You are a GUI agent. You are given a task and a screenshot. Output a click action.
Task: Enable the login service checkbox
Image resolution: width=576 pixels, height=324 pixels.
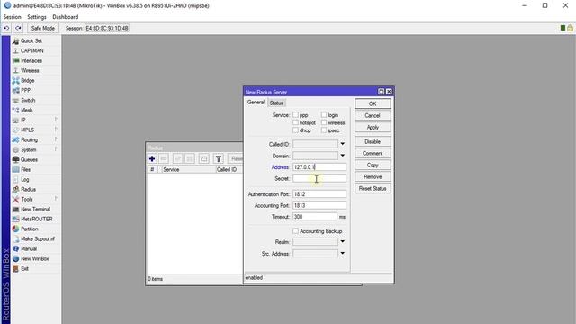tap(324, 115)
